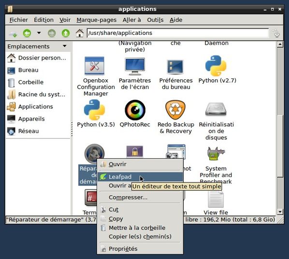Click the new tab toolbar icon
Screen dimensions: 289x259
(13, 33)
